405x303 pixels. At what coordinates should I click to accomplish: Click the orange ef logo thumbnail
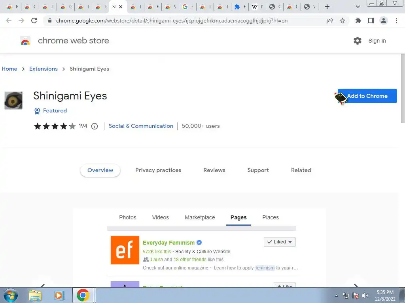coord(125,250)
